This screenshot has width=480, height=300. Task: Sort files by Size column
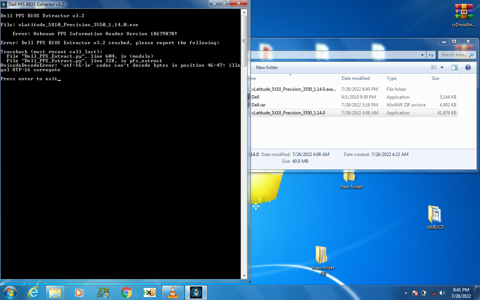(444, 78)
